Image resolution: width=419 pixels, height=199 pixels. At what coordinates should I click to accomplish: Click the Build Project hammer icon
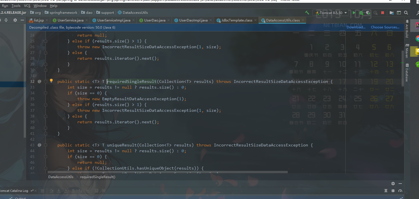[307, 13]
